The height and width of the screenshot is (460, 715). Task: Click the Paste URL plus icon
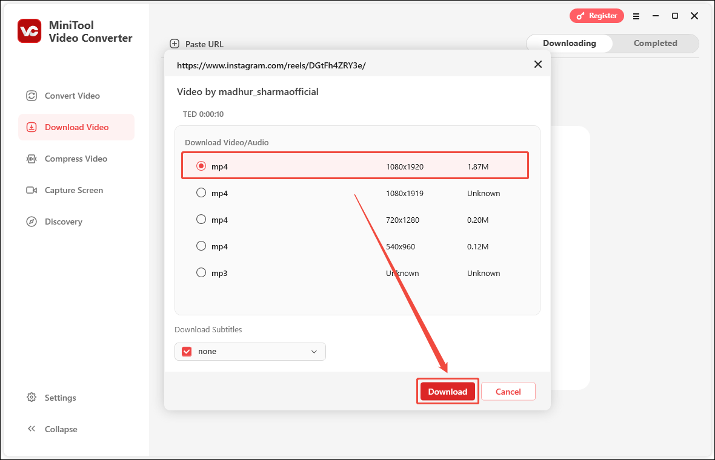175,44
